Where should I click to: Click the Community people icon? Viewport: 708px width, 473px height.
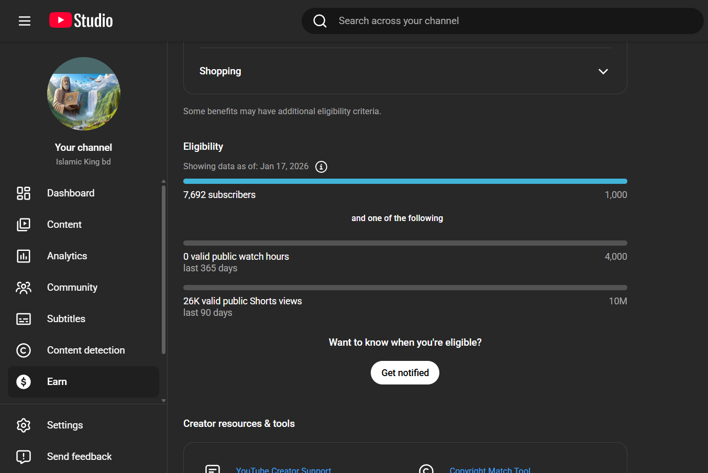[24, 288]
